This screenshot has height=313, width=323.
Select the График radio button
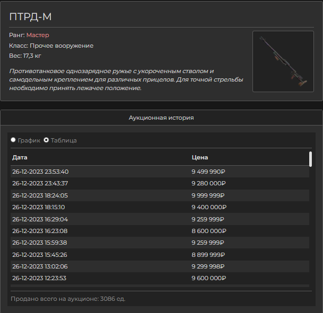tap(13, 140)
